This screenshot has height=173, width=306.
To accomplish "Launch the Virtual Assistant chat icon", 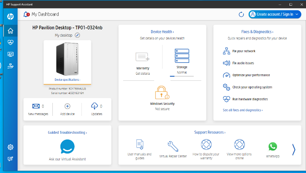I will [67, 147].
